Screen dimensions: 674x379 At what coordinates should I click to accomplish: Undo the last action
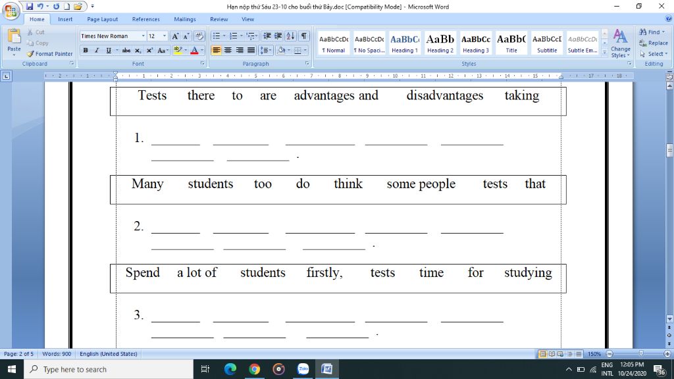point(40,7)
